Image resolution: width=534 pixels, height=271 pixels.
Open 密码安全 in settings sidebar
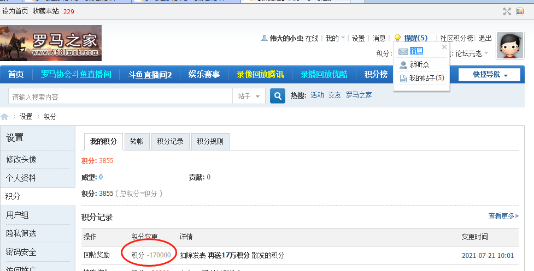pos(21,252)
